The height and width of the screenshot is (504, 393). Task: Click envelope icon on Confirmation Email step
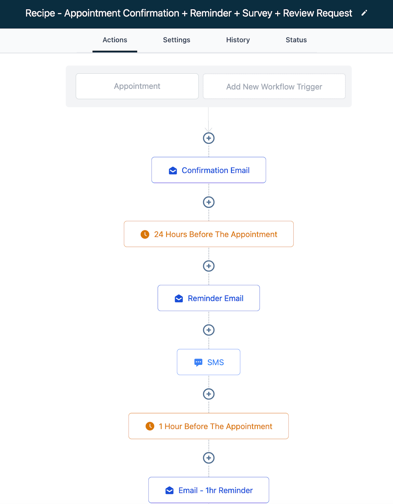pyautogui.click(x=173, y=170)
